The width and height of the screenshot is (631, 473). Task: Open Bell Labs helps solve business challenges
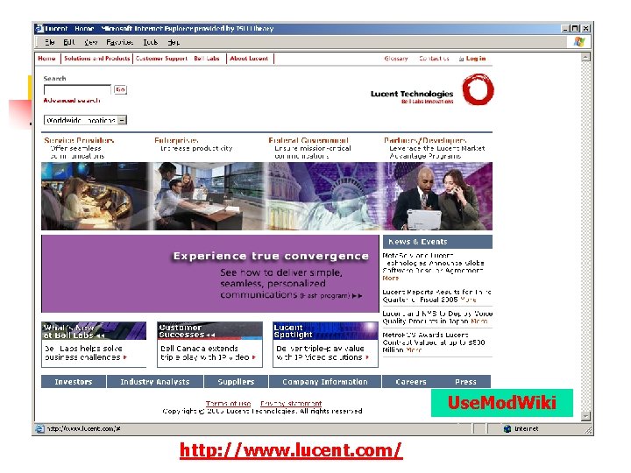click(86, 353)
